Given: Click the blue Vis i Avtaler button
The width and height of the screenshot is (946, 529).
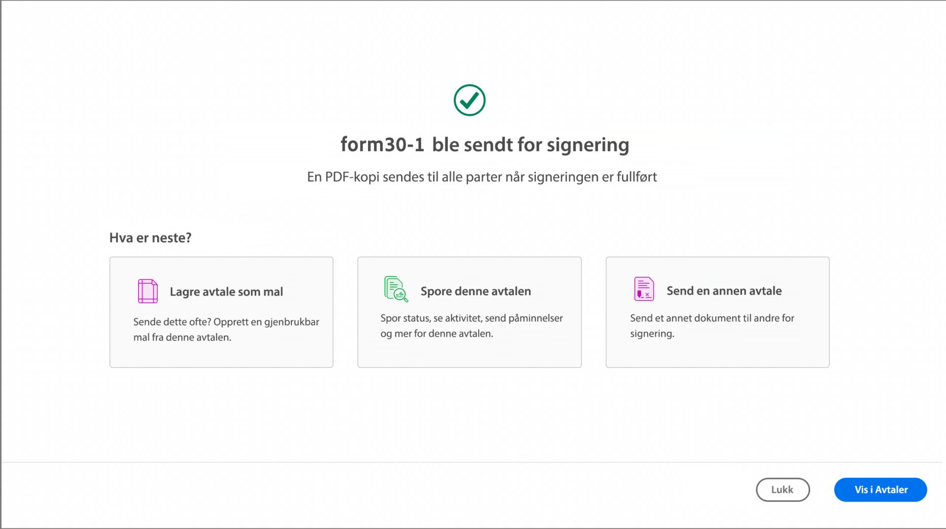Looking at the screenshot, I should point(880,490).
